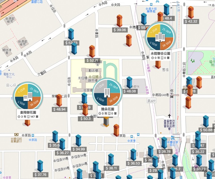Select the 25-38坪 teal segment of 皇翔御花園

[x=34, y=90]
